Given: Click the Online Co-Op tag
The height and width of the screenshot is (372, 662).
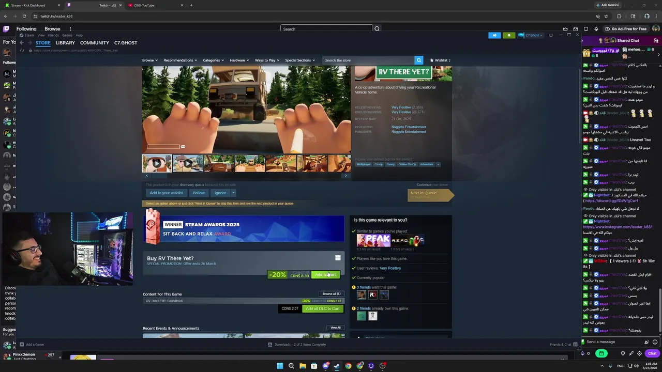Looking at the screenshot, I should 407,164.
